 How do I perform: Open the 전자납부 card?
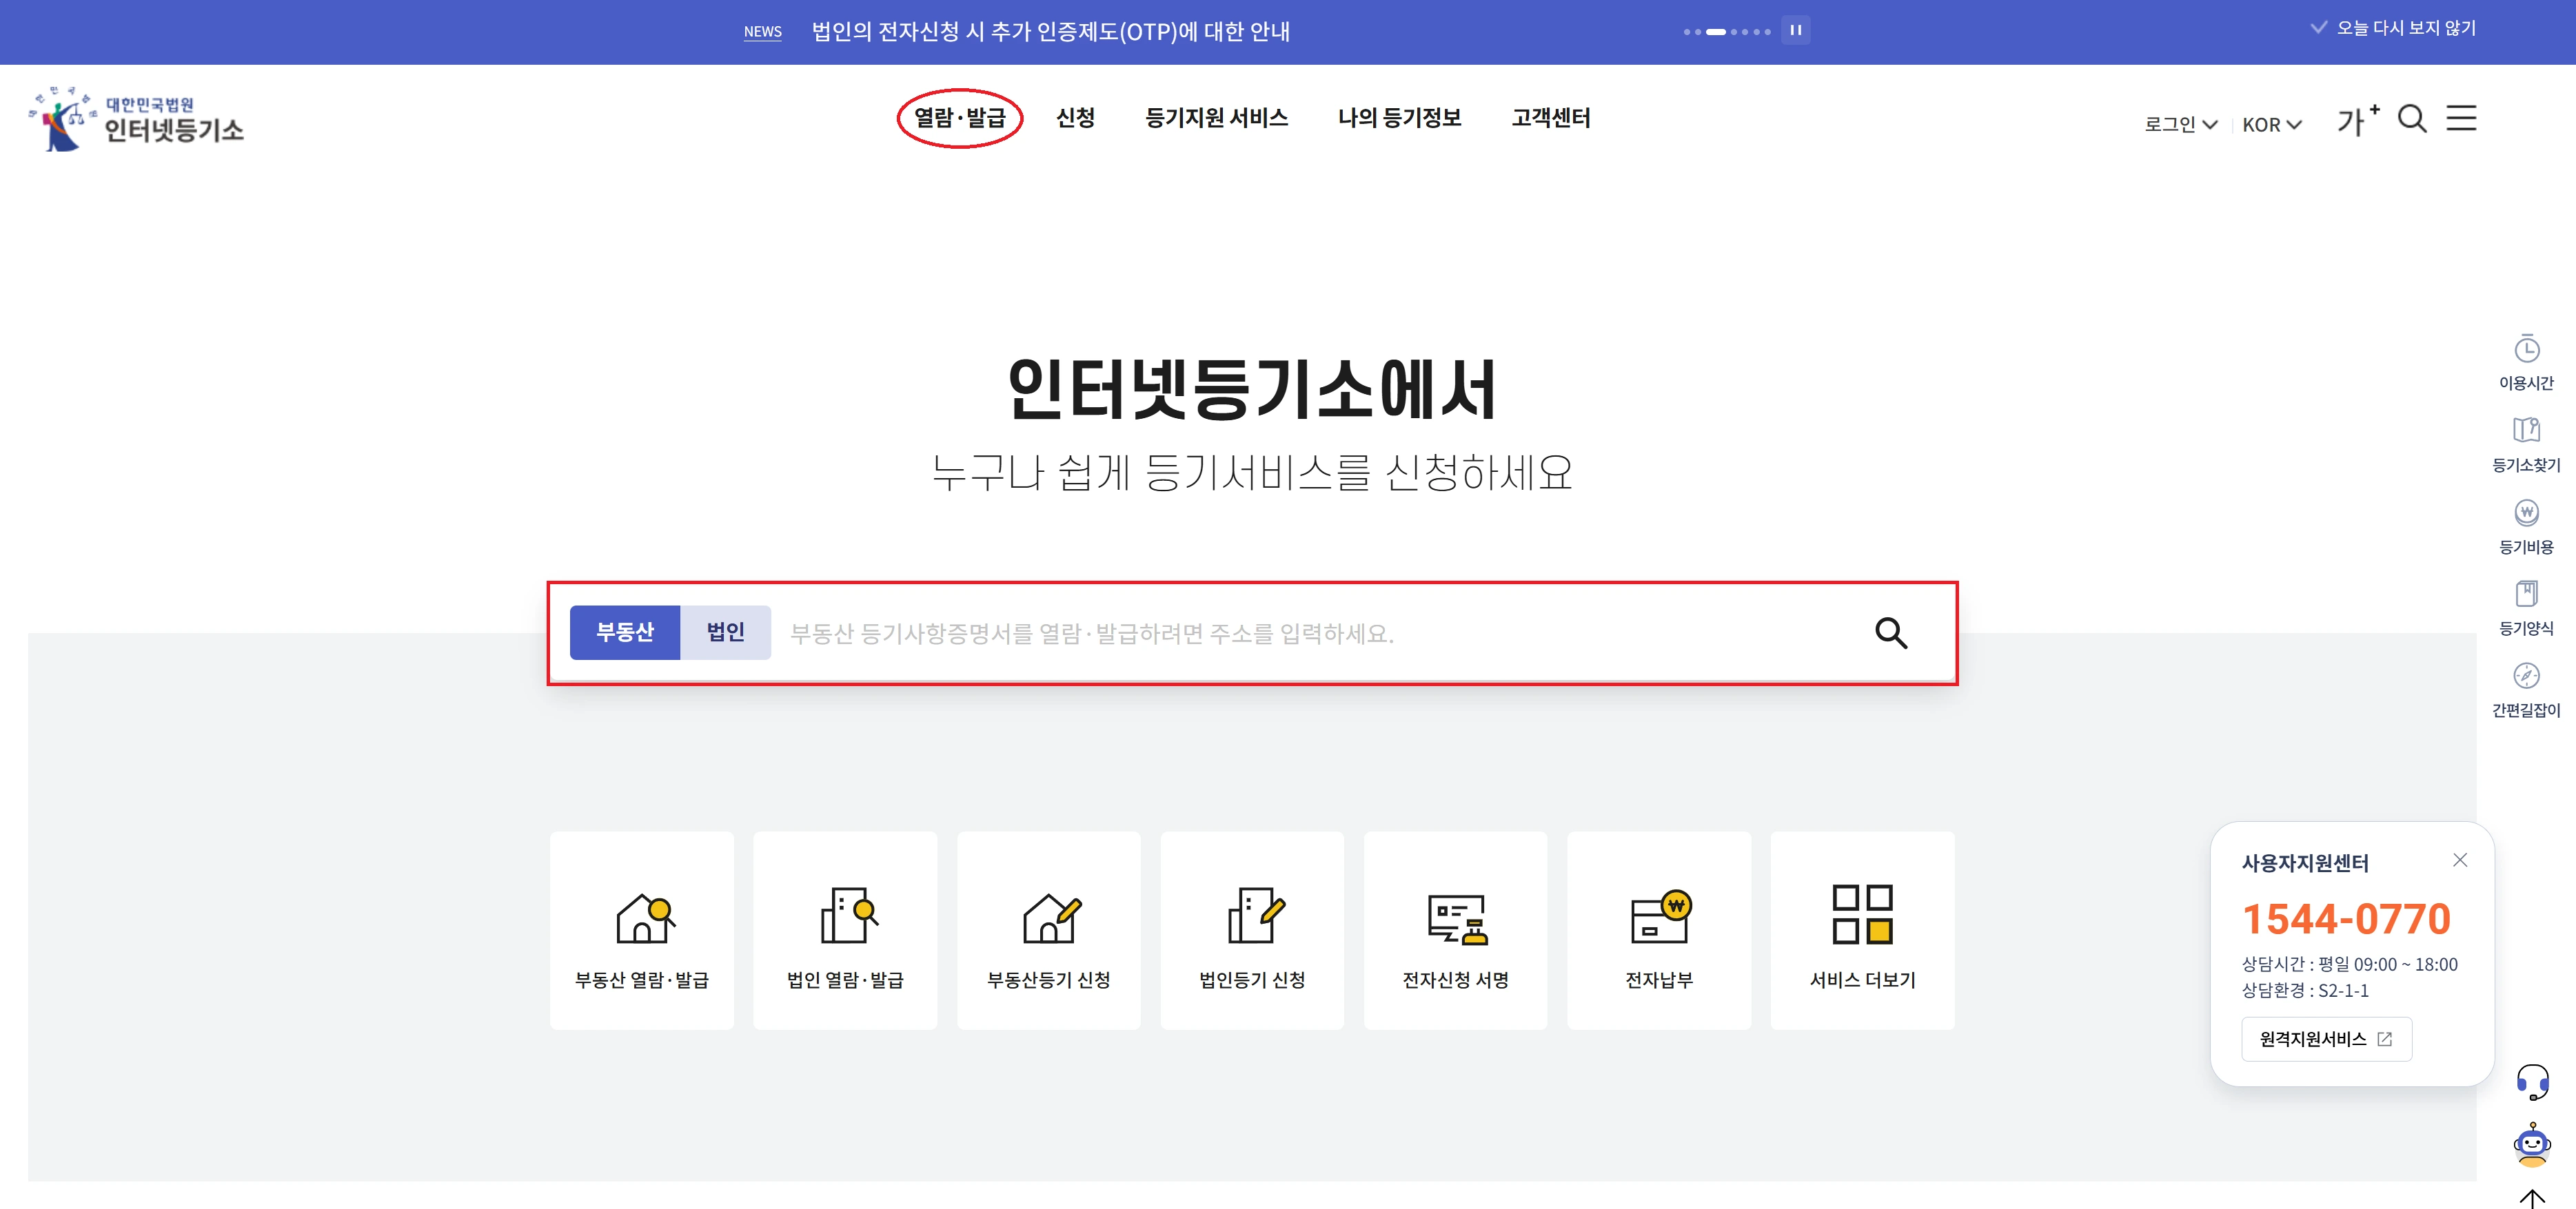click(x=1659, y=929)
